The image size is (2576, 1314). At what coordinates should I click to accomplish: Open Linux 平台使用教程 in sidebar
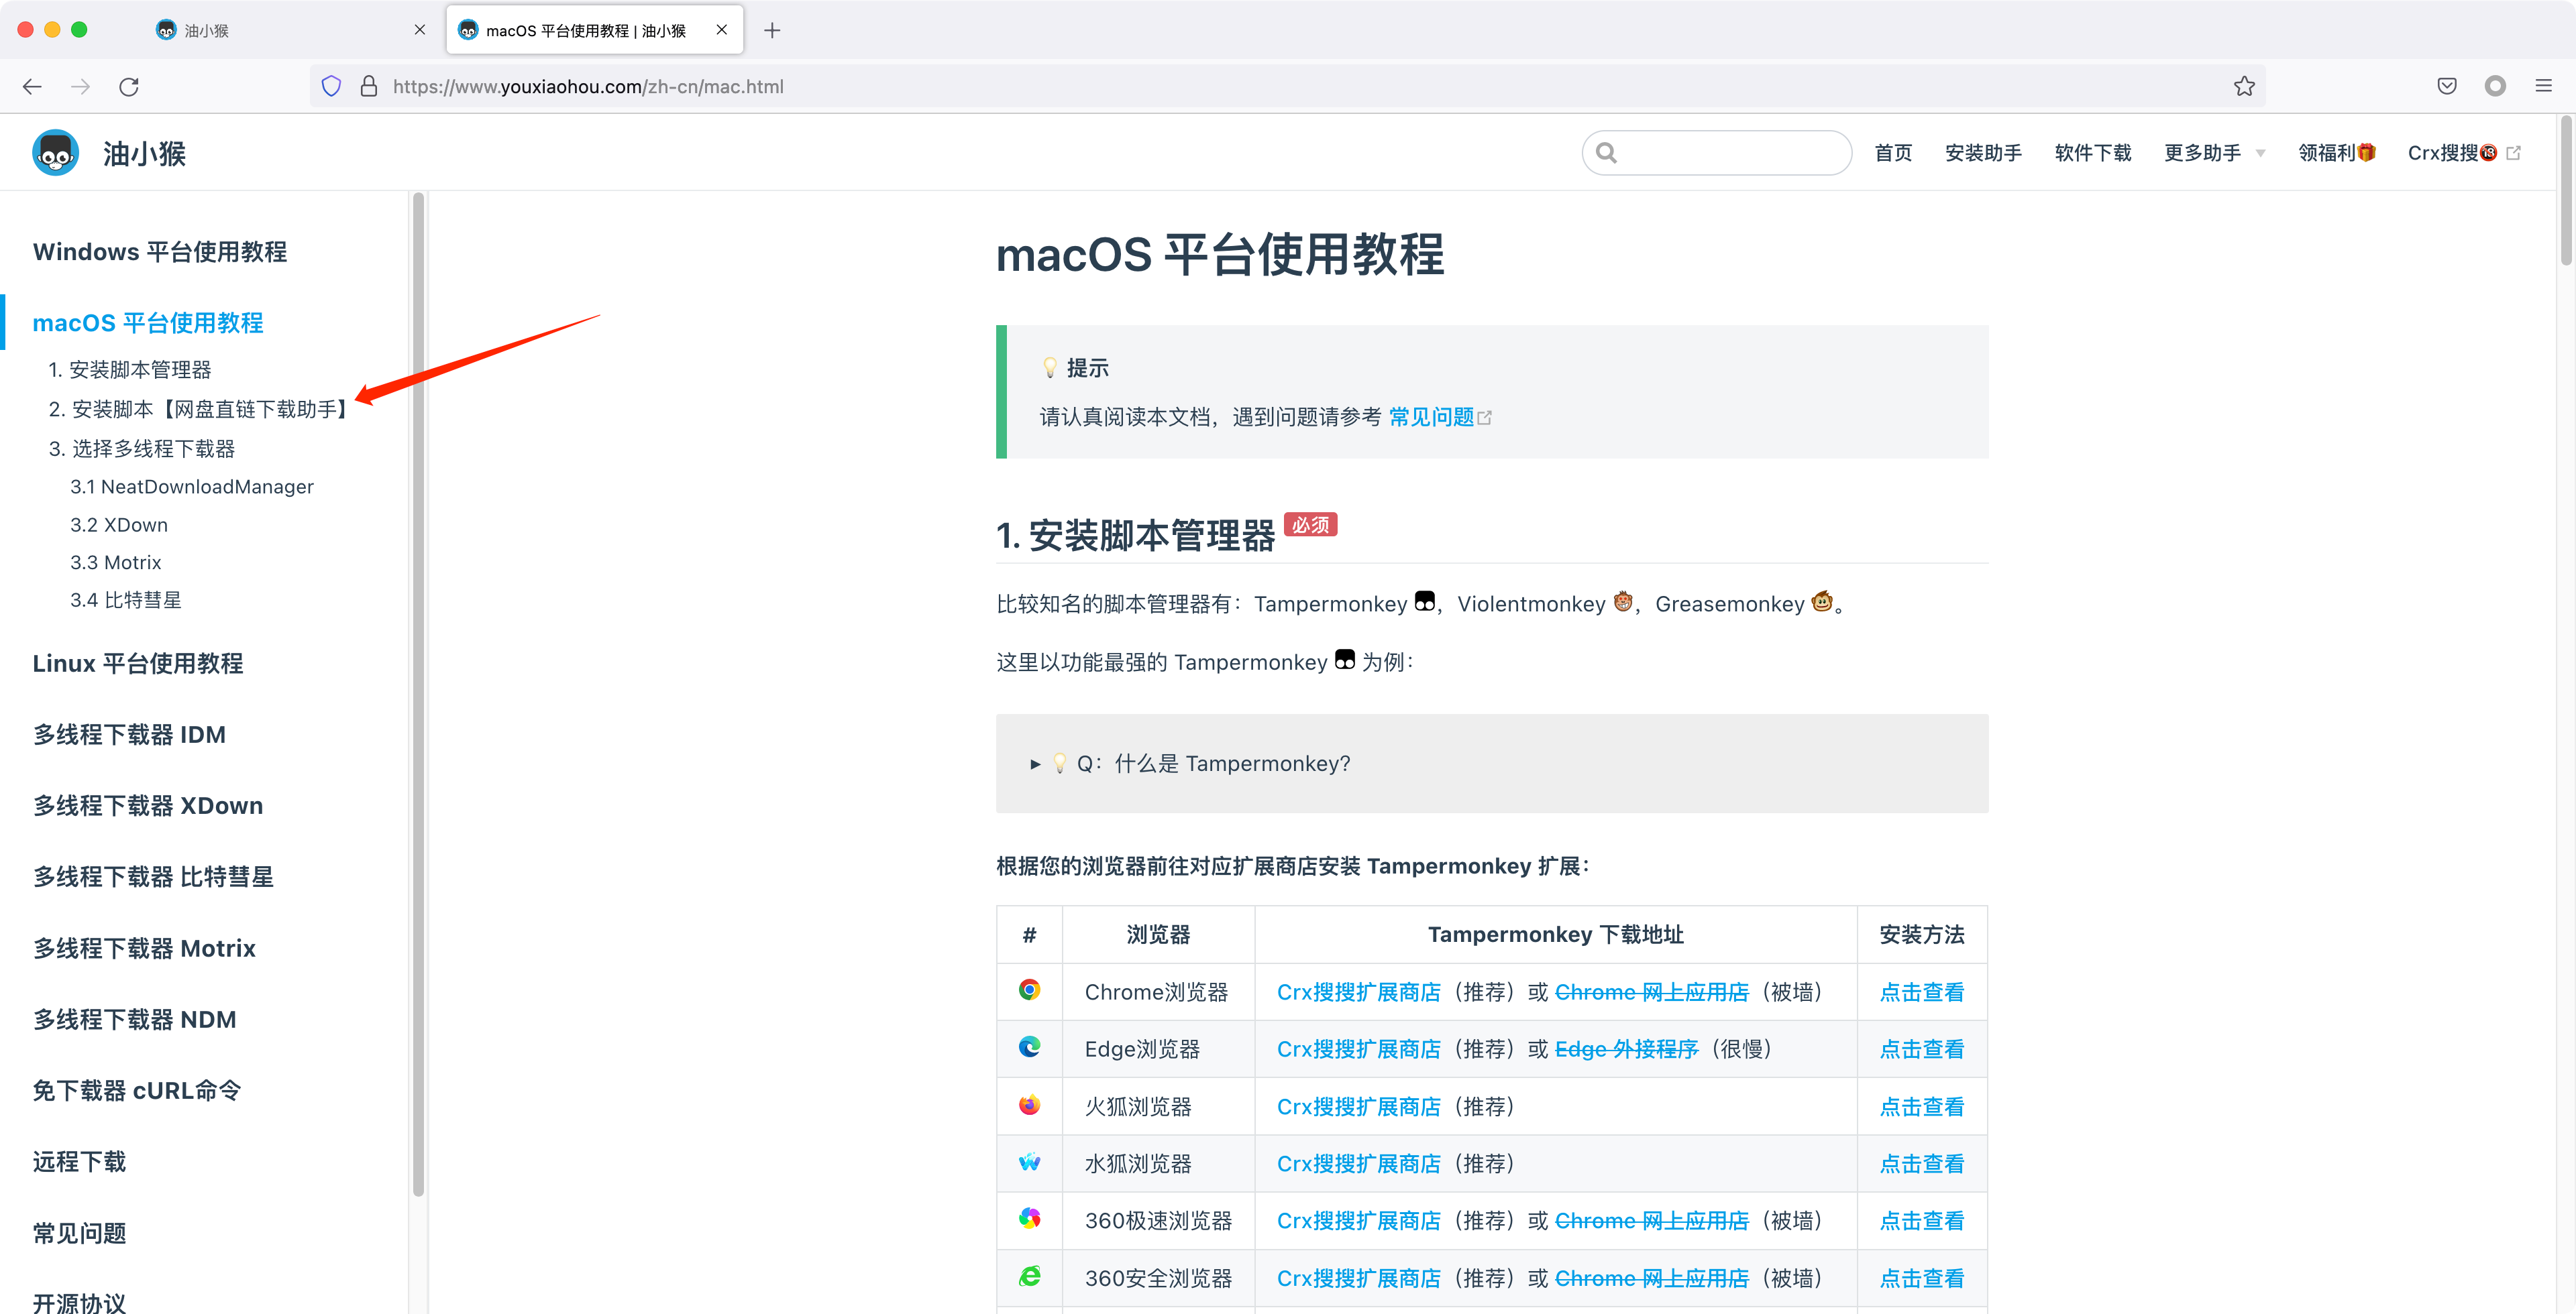138,664
